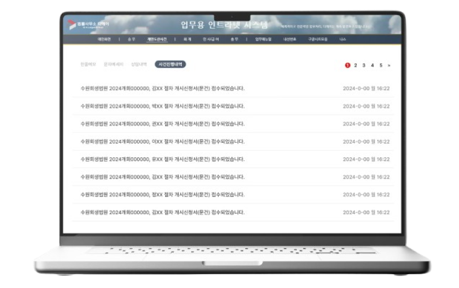Open the 정XX case notice row
Viewport: 459px width, 288px height.
[x=233, y=195]
